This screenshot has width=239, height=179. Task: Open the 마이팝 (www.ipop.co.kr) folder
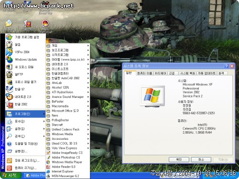68,60
